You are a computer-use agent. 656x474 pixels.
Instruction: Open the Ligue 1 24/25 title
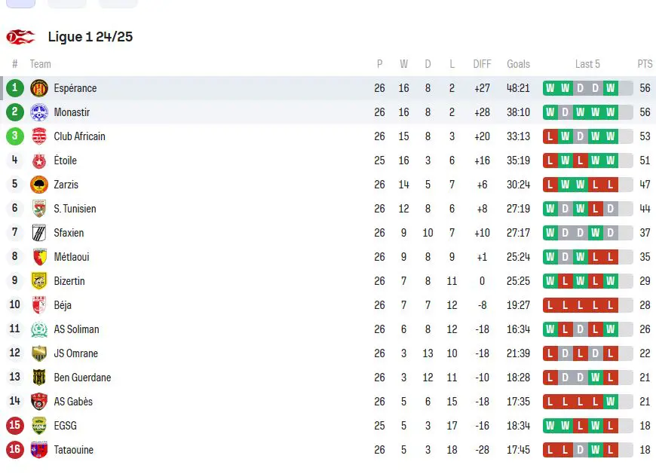(x=90, y=37)
